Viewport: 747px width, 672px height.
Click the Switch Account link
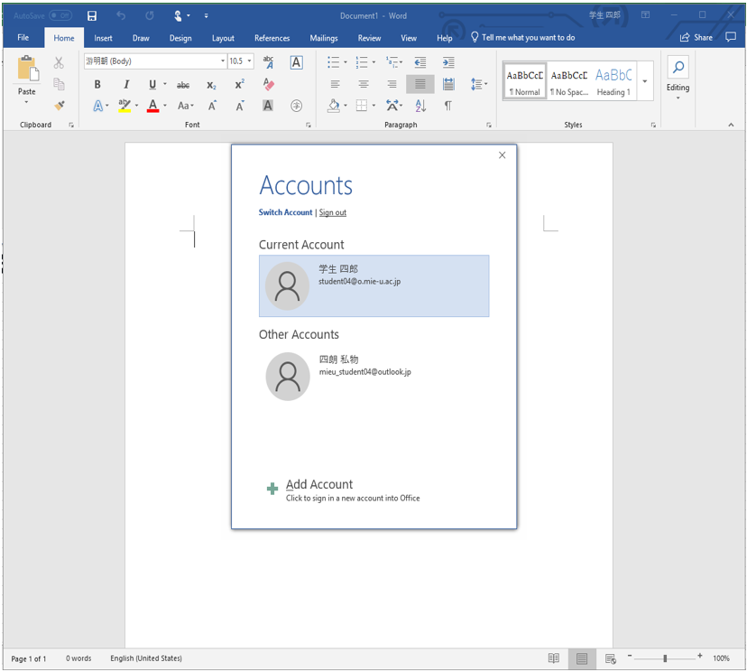285,212
